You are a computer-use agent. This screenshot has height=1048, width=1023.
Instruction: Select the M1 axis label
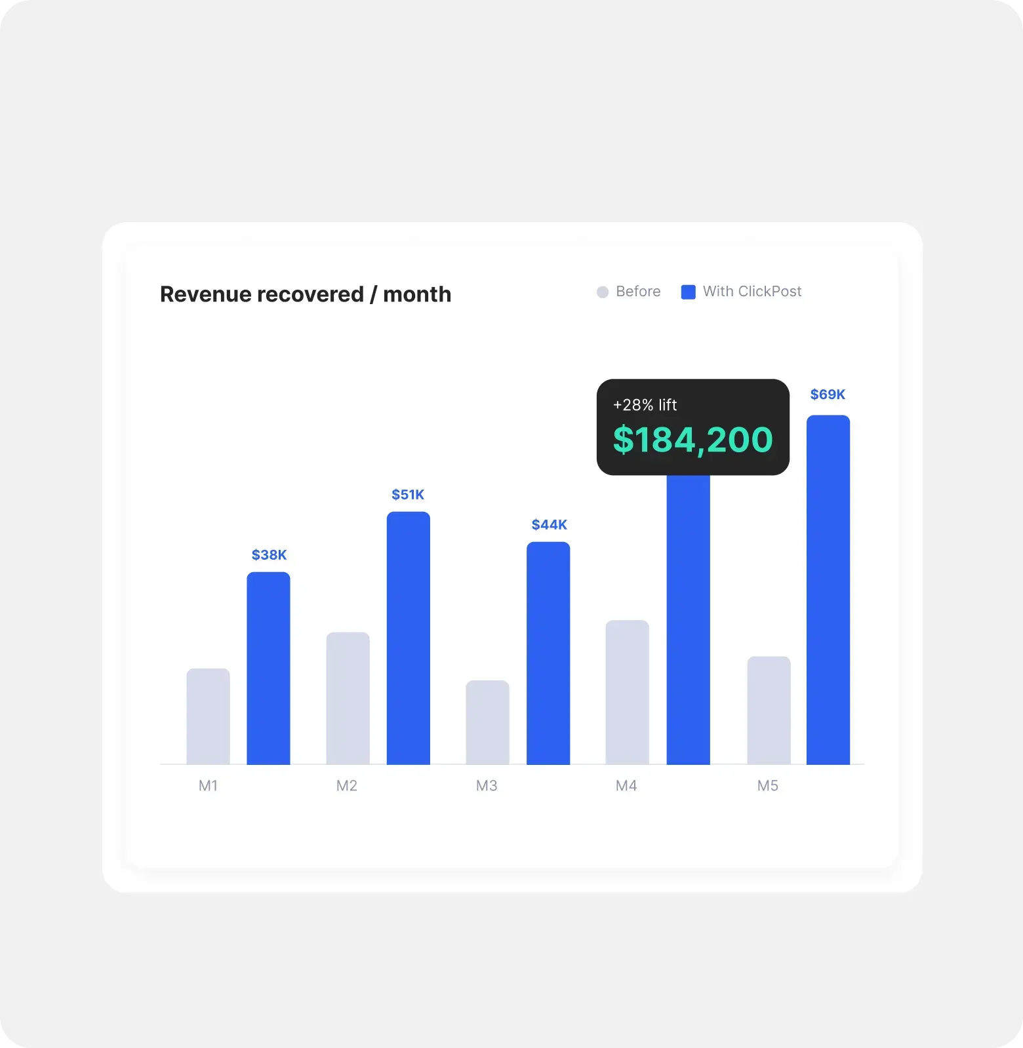click(x=208, y=786)
